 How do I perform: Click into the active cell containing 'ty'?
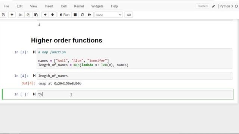coord(134,94)
